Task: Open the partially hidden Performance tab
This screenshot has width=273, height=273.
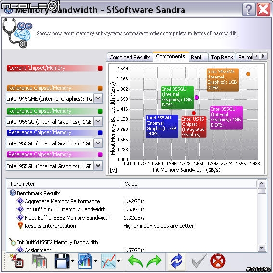Action: click(245, 57)
